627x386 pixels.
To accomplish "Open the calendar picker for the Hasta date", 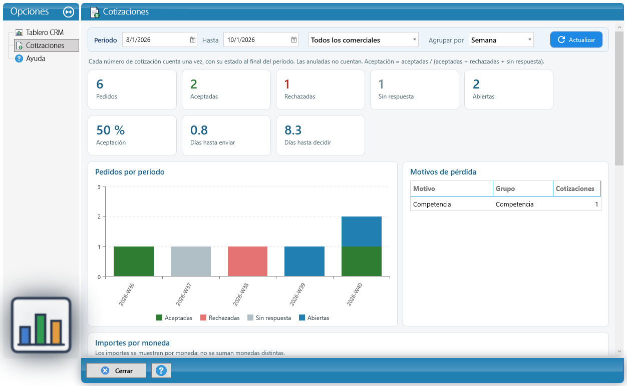I will point(294,40).
